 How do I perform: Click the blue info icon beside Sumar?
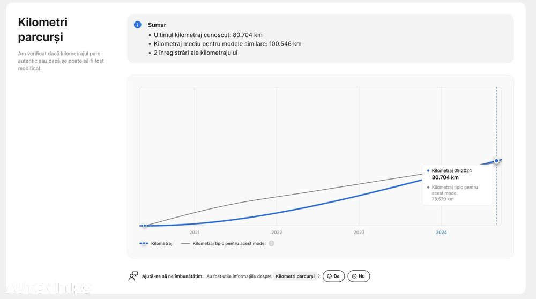138,25
